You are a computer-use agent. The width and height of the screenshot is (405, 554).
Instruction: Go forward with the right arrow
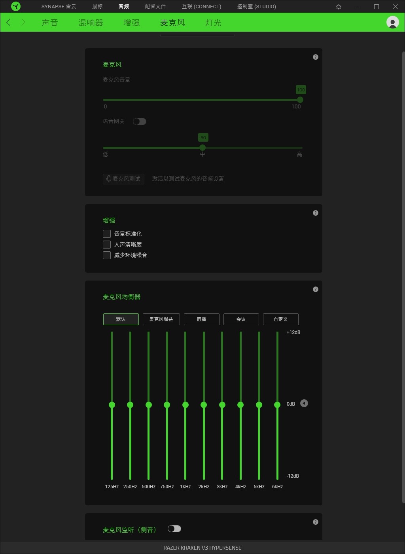click(x=23, y=22)
